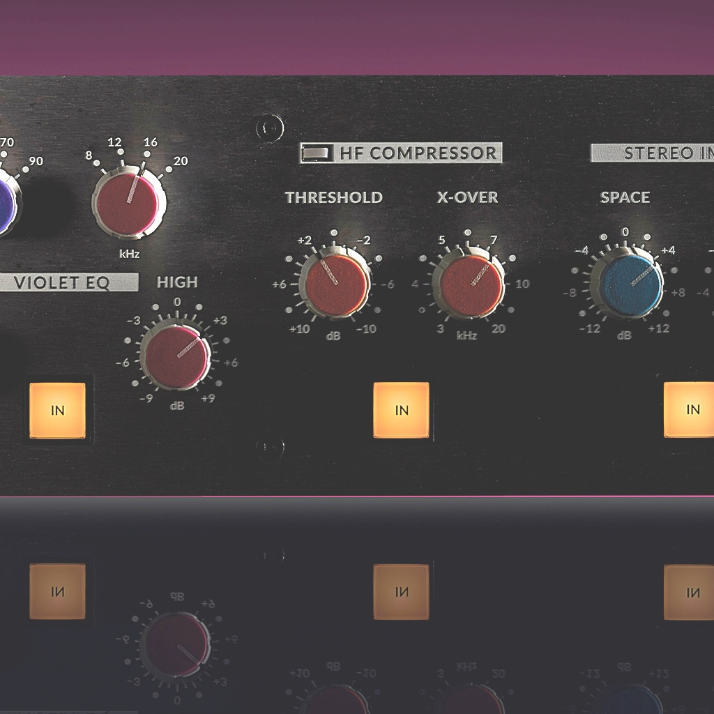Click the -12 mark on SPACE knob
This screenshot has height=714, width=714.
click(x=590, y=329)
